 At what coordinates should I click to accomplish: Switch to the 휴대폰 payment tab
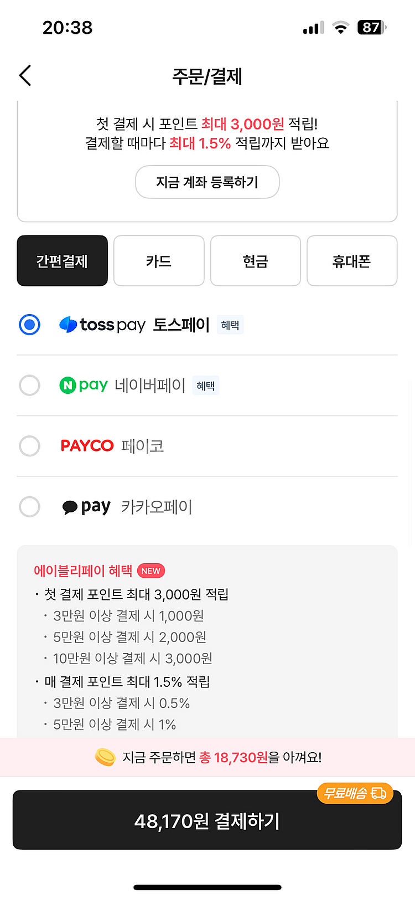pyautogui.click(x=352, y=261)
